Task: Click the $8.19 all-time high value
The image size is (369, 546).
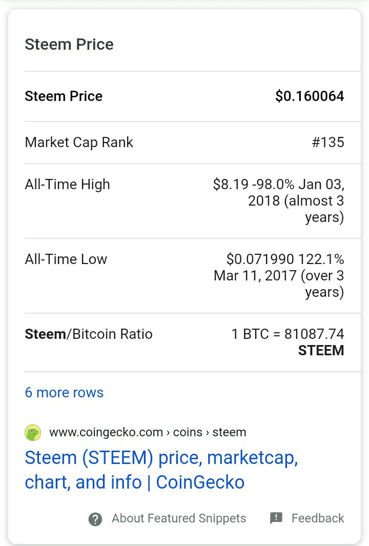Action: 231,184
